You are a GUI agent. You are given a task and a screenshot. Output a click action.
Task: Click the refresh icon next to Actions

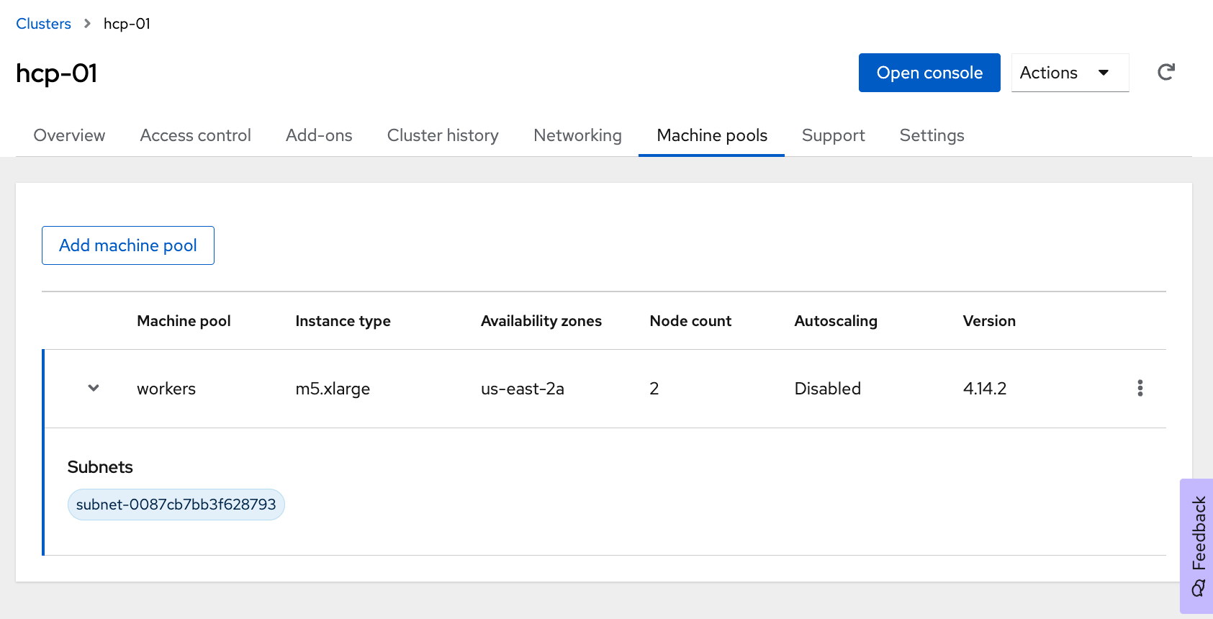point(1166,72)
